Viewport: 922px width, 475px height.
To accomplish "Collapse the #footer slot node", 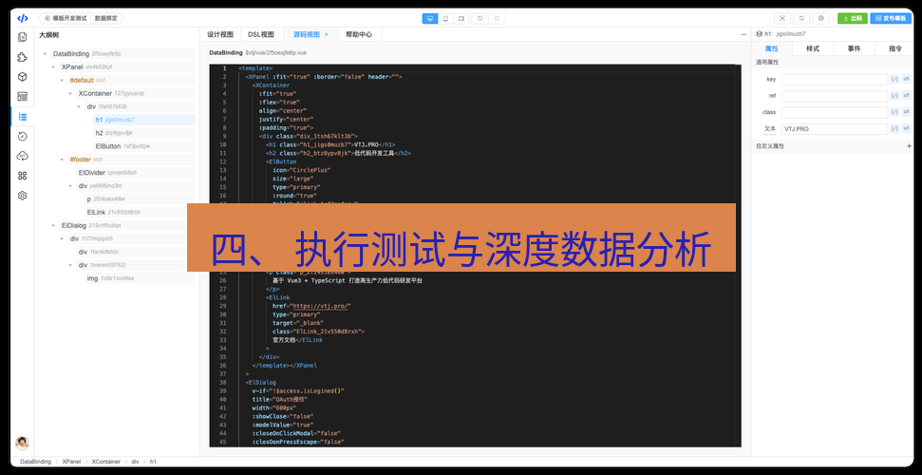I will [x=62, y=160].
